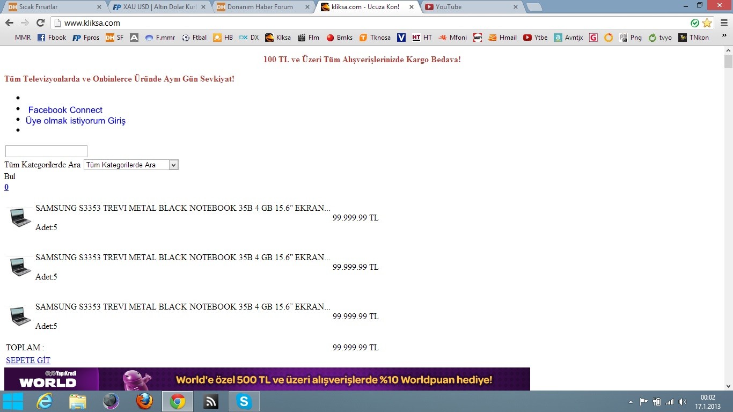This screenshot has height=412, width=733.
Task: Open the HT bookmark
Action: [422, 38]
